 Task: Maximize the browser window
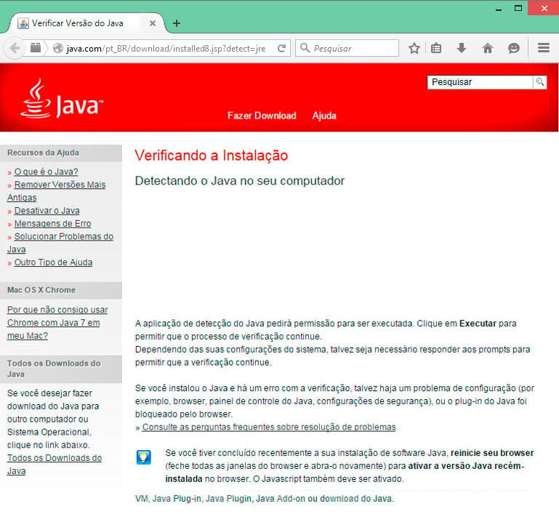[x=518, y=8]
